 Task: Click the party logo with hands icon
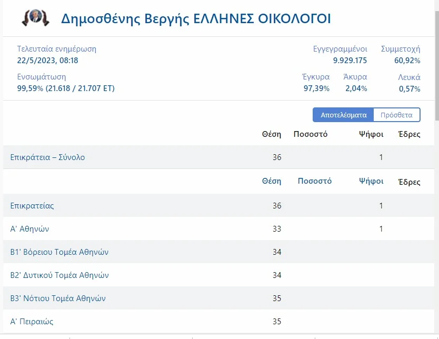point(36,18)
